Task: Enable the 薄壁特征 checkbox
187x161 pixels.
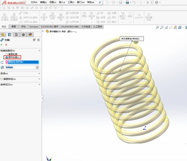Action: pos(2,79)
